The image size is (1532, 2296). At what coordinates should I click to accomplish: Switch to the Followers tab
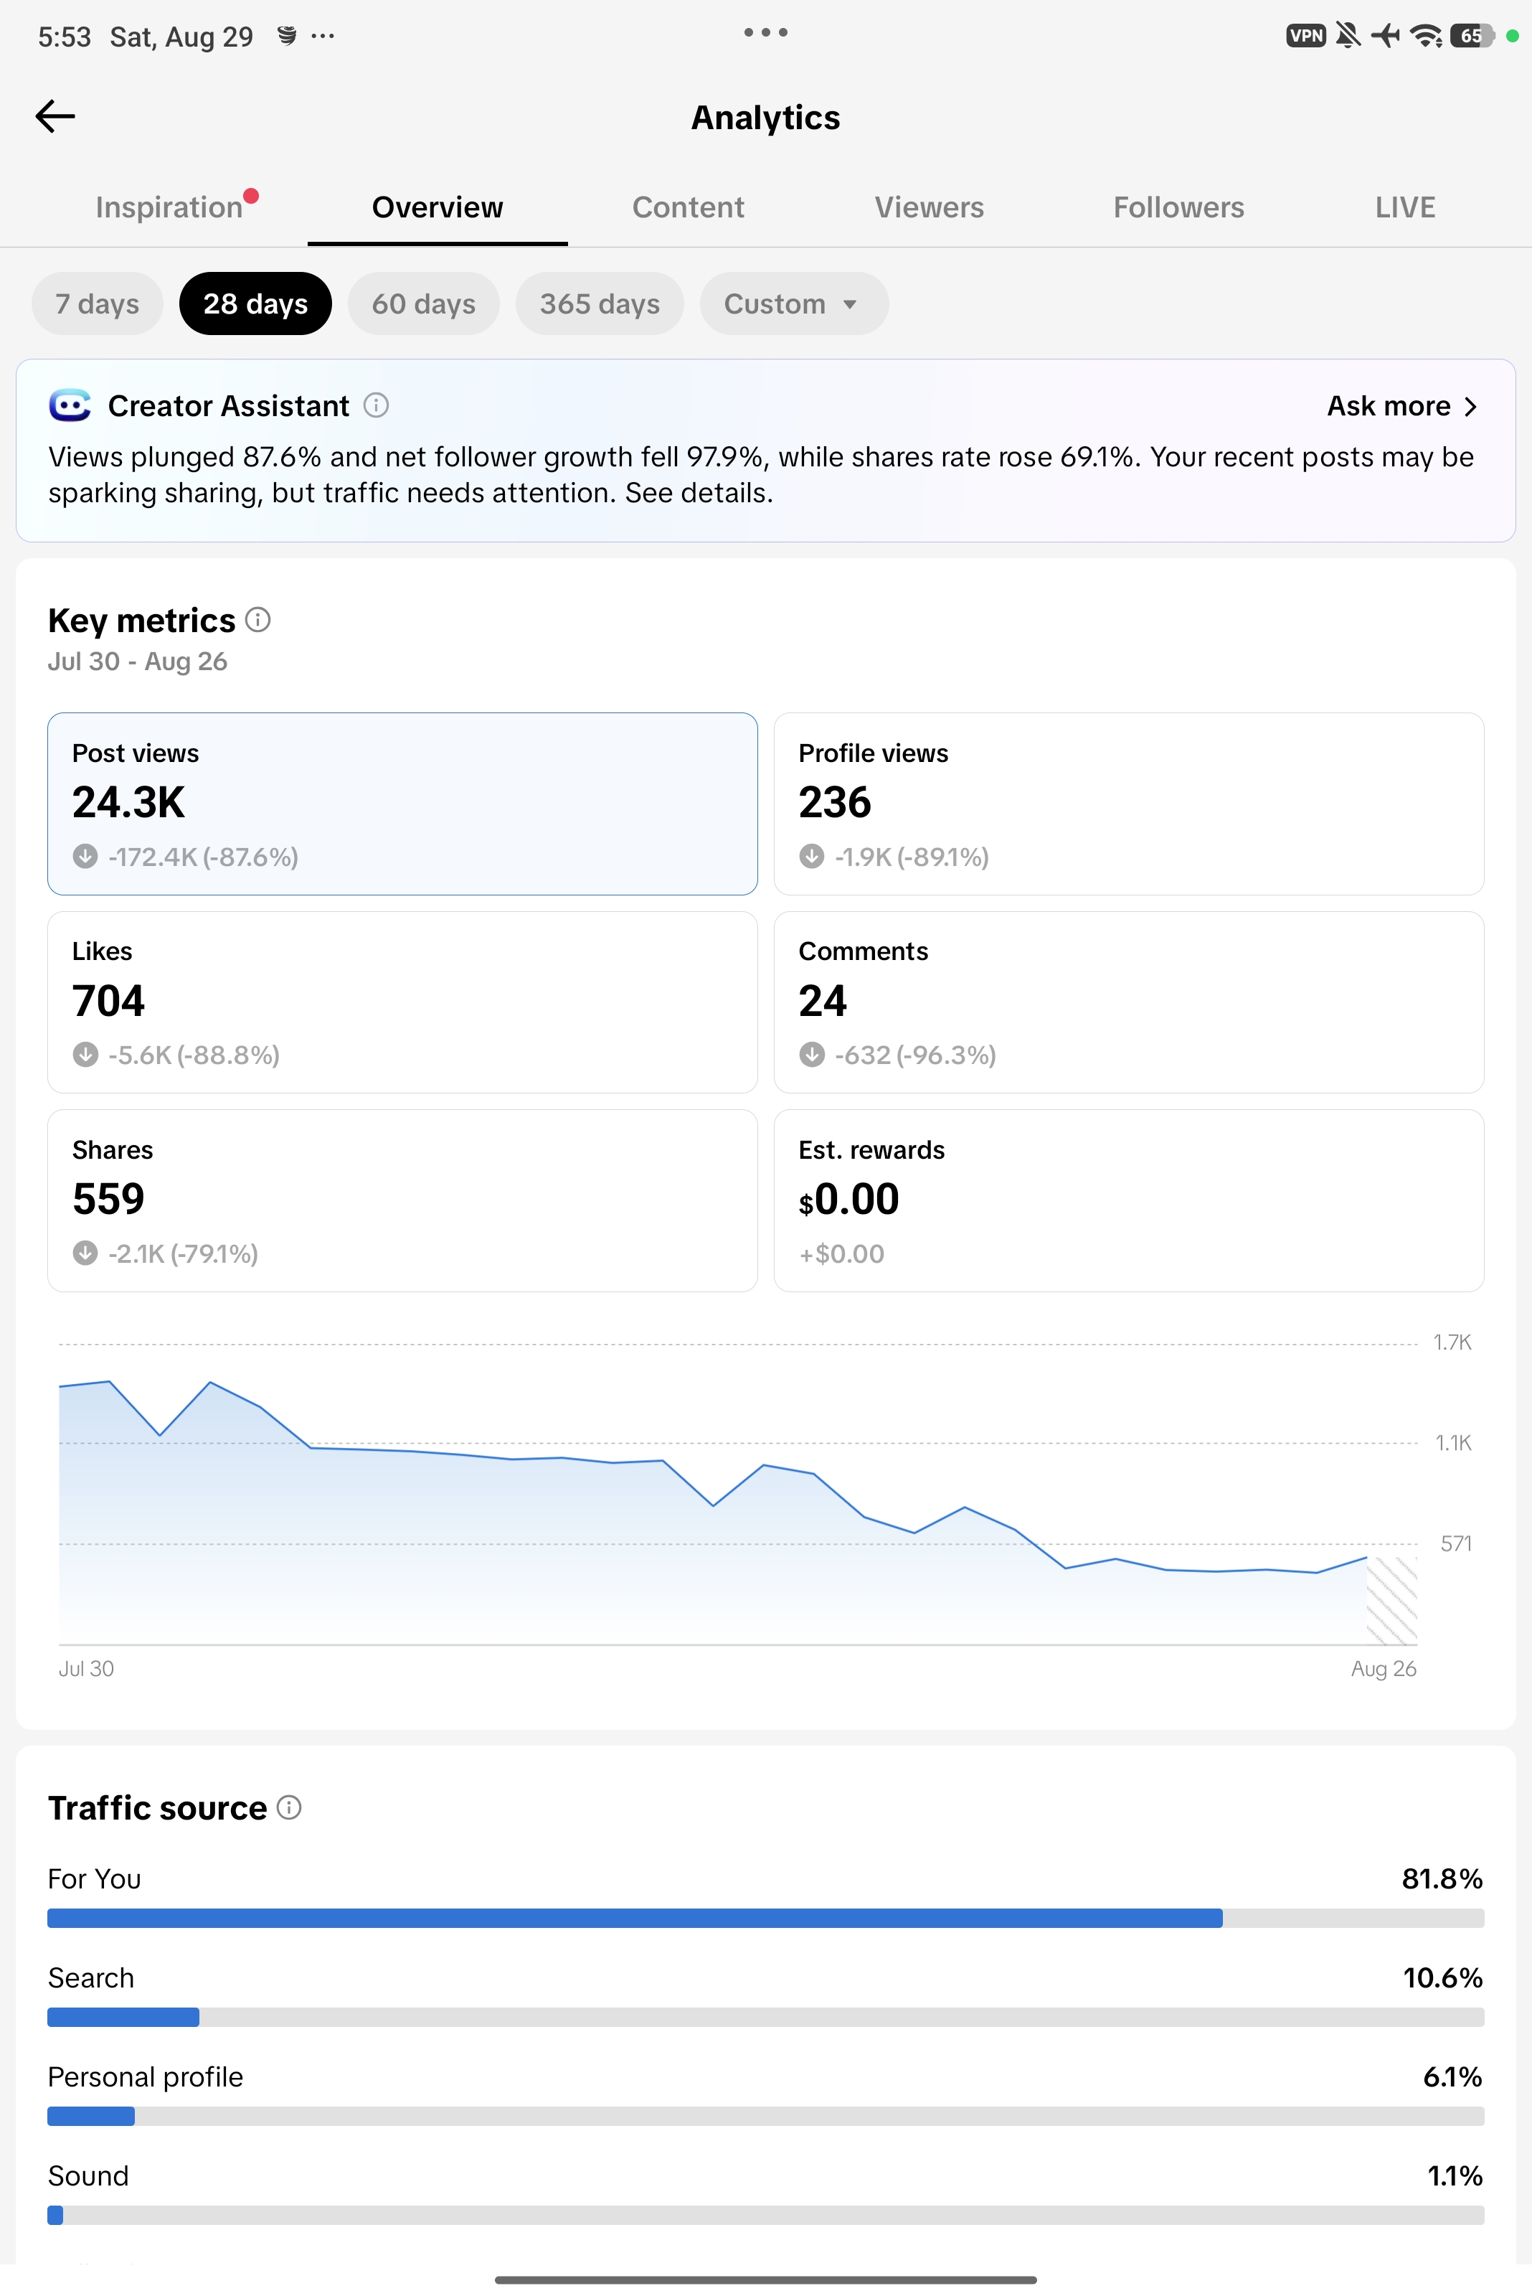(x=1178, y=207)
